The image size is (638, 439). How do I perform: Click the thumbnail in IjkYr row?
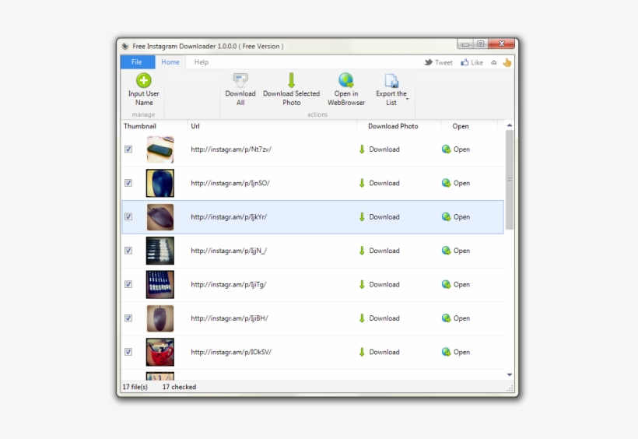(160, 217)
